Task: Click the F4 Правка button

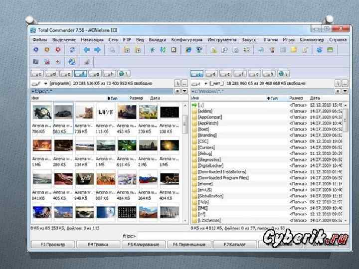Action: (x=98, y=245)
